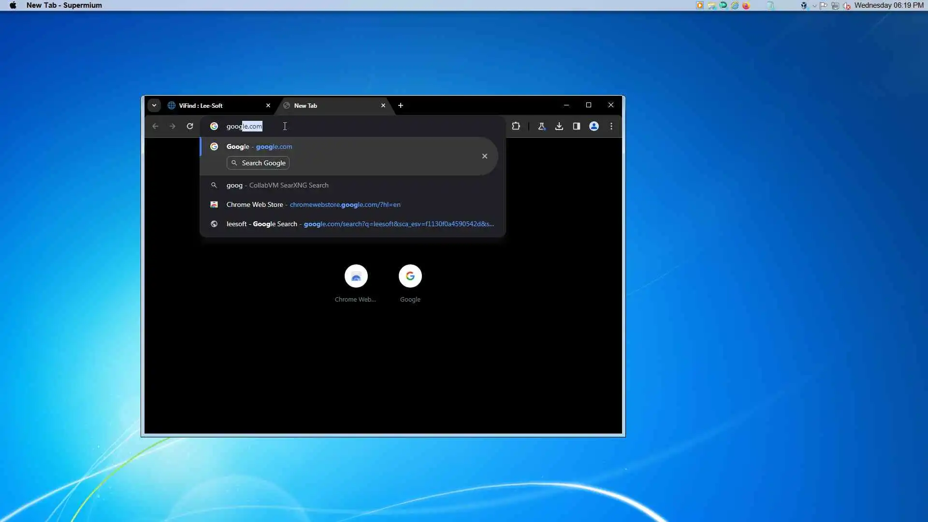Open the three-dot browser menu

[611, 126]
